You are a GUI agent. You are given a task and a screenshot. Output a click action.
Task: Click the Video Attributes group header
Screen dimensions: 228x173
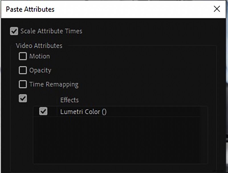(39, 46)
